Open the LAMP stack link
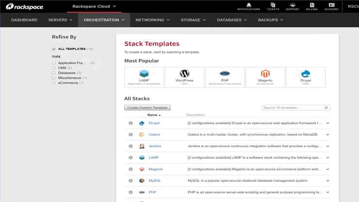This screenshot has width=359, height=202. tap(154, 157)
